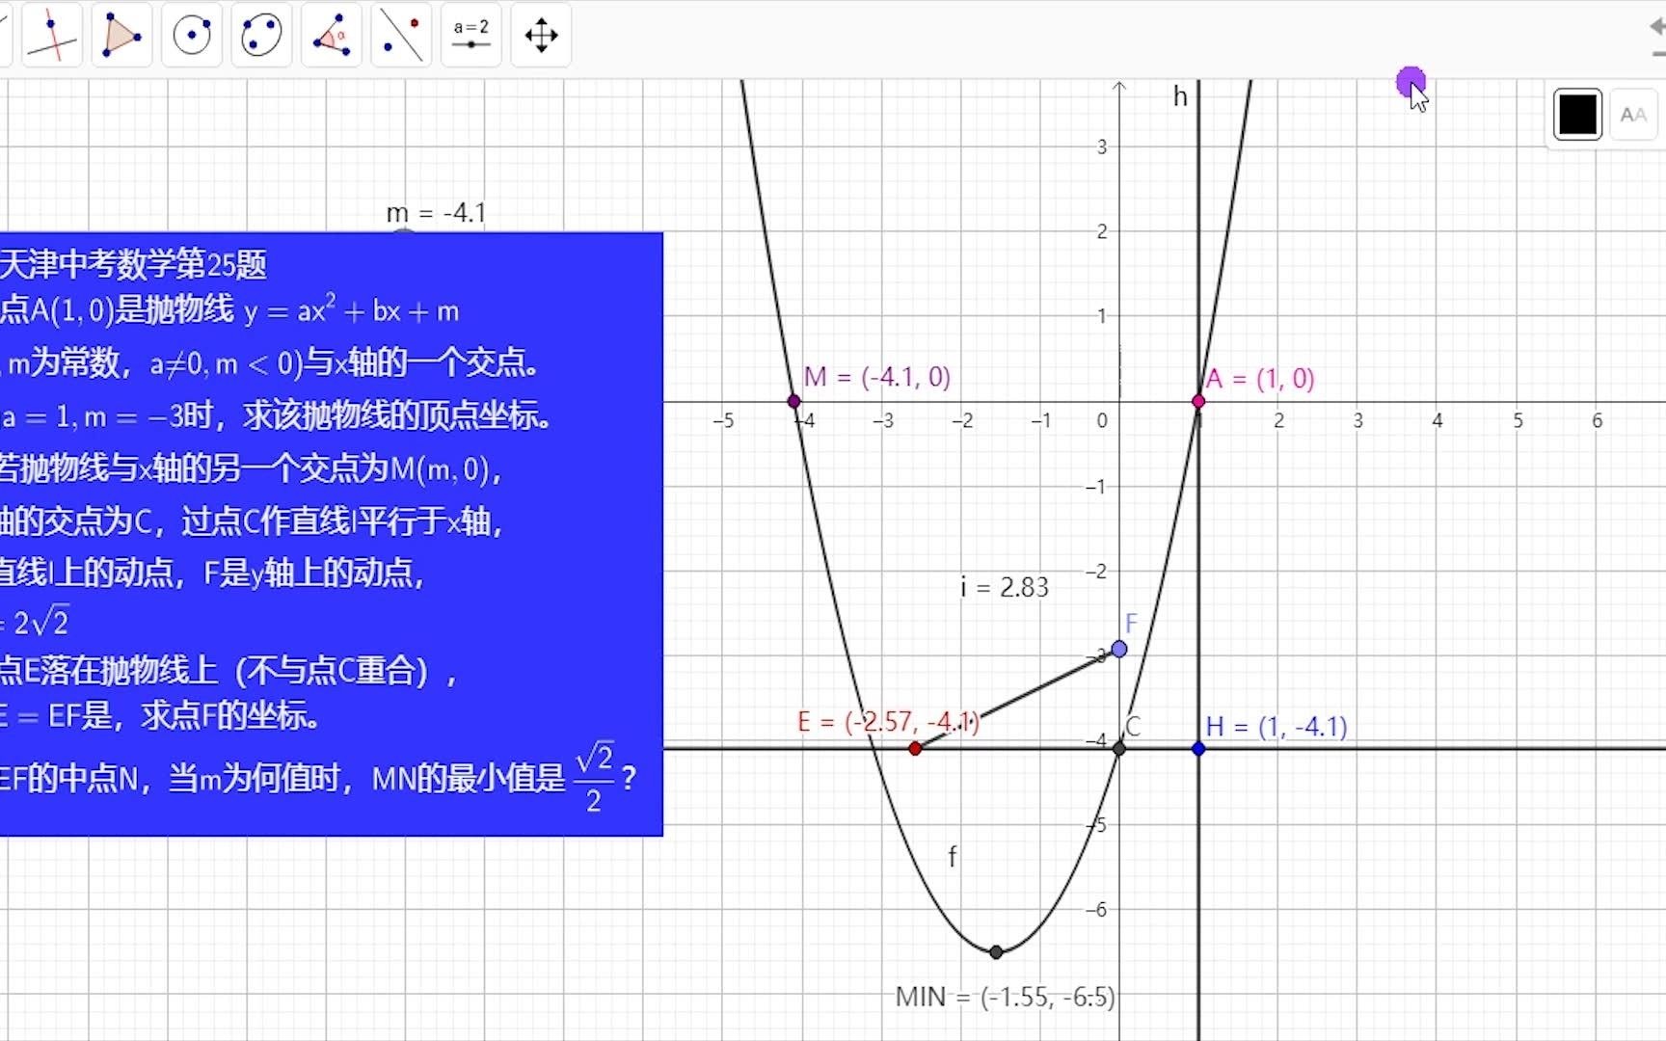
Task: Select the Slider creation tool
Action: point(471,35)
